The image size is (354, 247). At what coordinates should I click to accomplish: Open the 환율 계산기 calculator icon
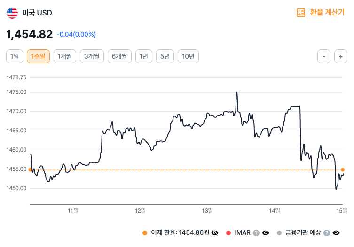[301, 13]
